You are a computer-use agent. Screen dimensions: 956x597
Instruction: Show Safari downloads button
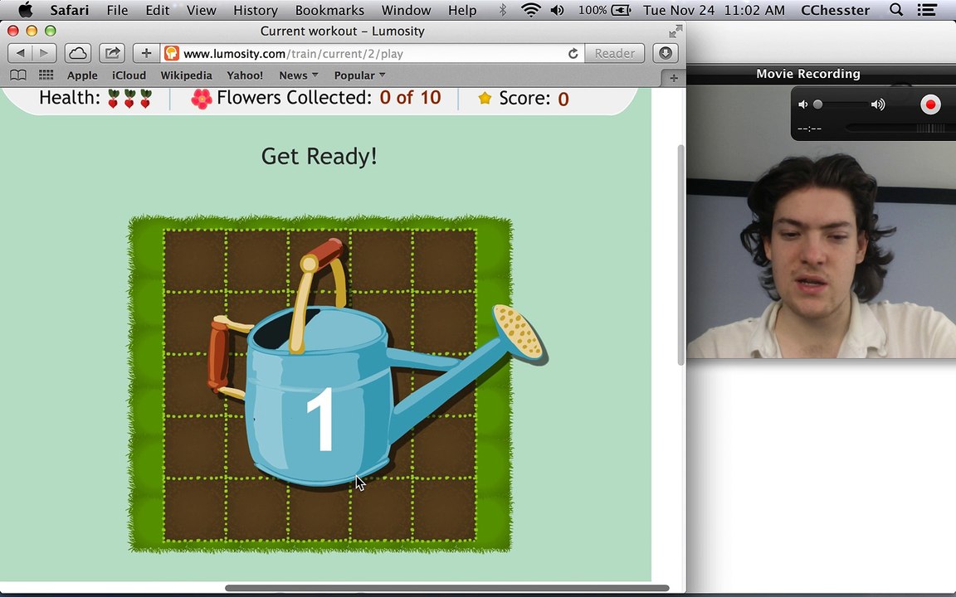(666, 53)
